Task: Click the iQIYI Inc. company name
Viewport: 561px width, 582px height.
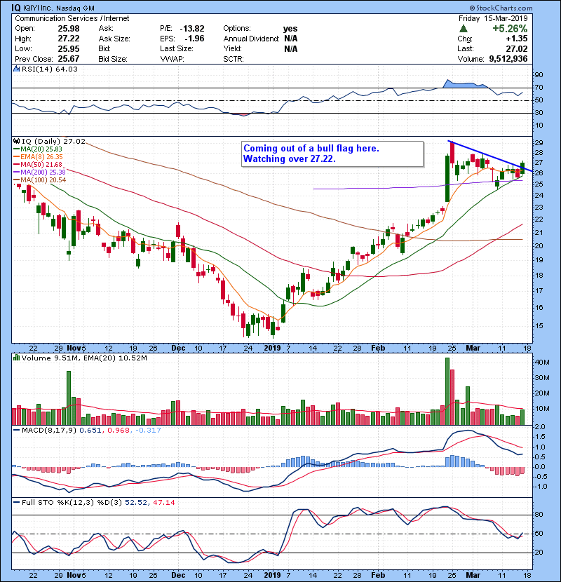Action: point(39,8)
